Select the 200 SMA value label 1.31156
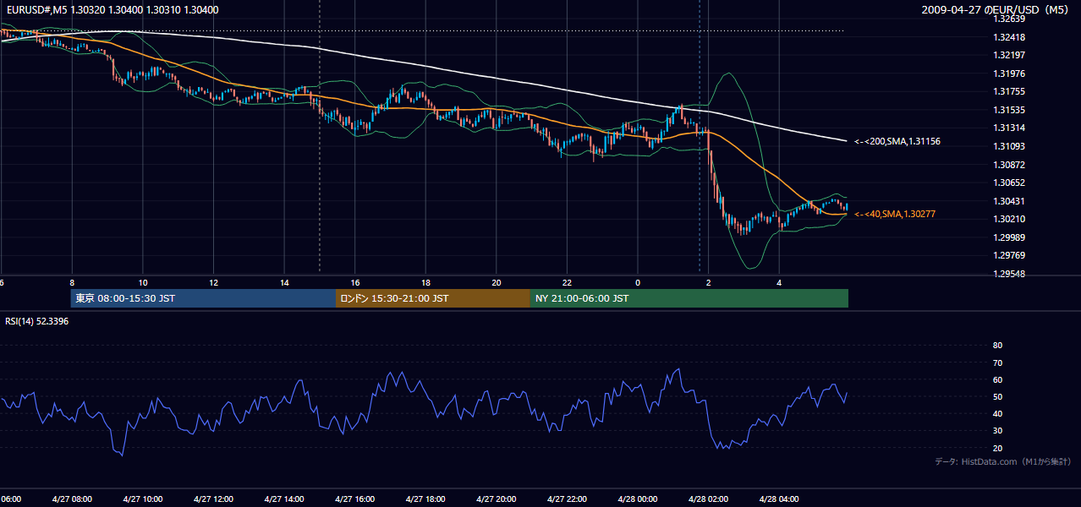Viewport: 1081px width, 507px height. pos(898,141)
